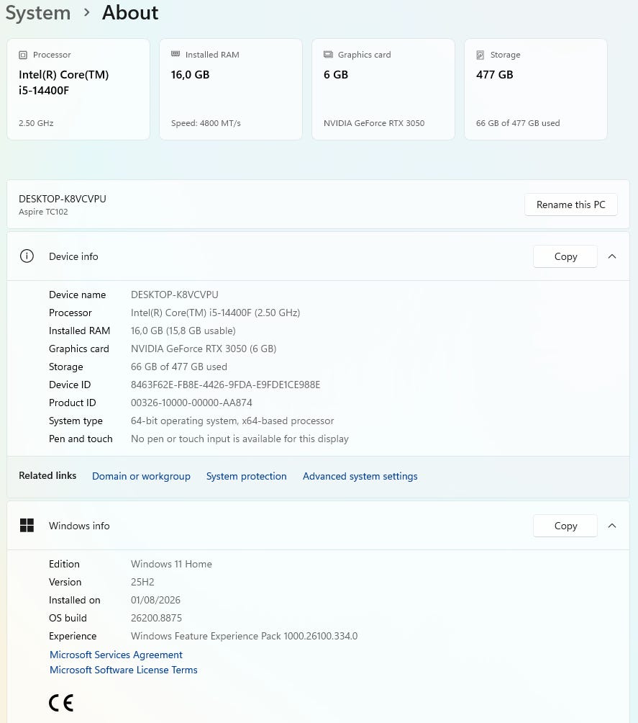Click the Graphics card icon in top card
The image size is (638, 723).
pyautogui.click(x=328, y=55)
